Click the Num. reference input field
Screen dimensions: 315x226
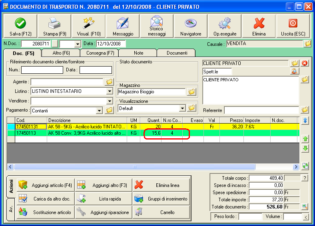tap(42, 70)
